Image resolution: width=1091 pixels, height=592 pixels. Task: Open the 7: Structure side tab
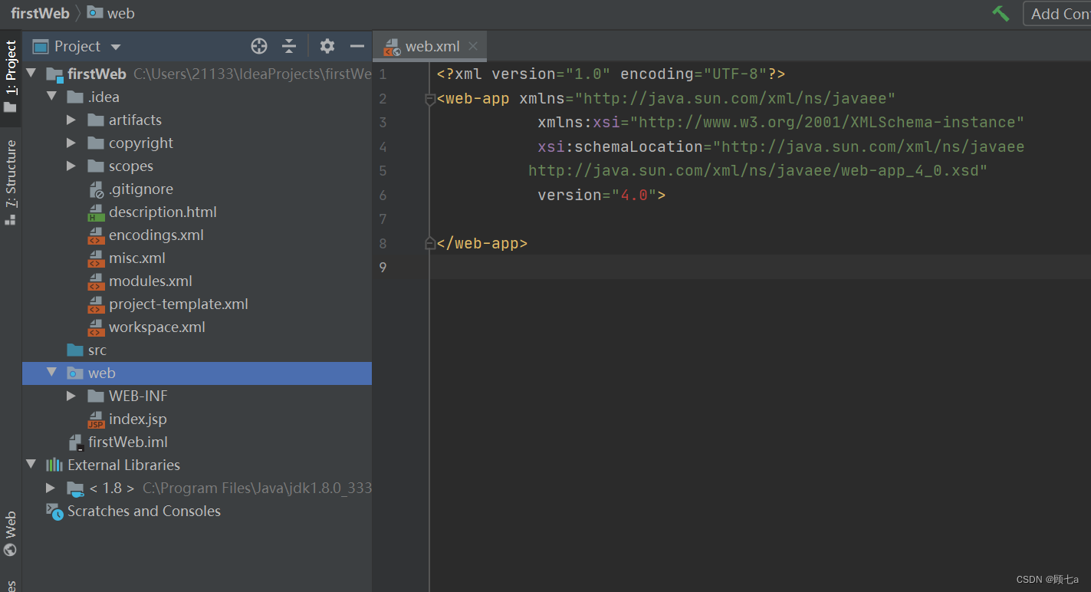11,183
